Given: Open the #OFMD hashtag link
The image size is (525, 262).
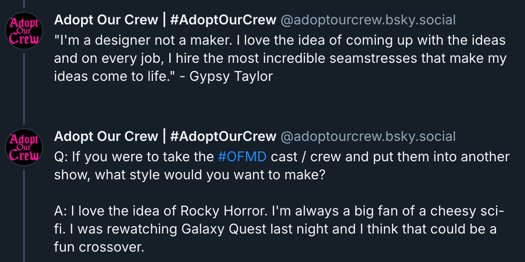Looking at the screenshot, I should 242,157.
